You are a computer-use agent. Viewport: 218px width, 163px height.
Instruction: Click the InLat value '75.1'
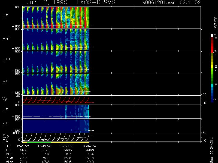click(46, 158)
